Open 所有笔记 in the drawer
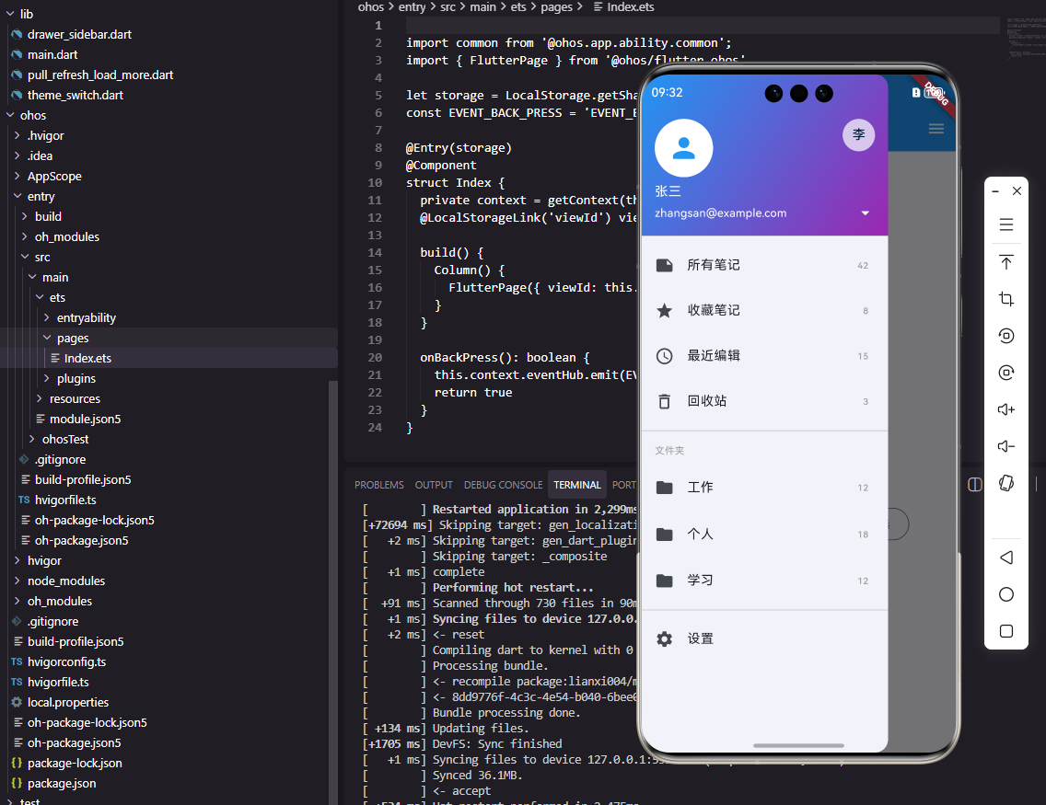1046x805 pixels. (764, 265)
